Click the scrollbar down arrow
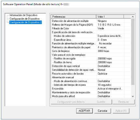Image resolution: width=140 pixels, height=120 pixels. 133,96
